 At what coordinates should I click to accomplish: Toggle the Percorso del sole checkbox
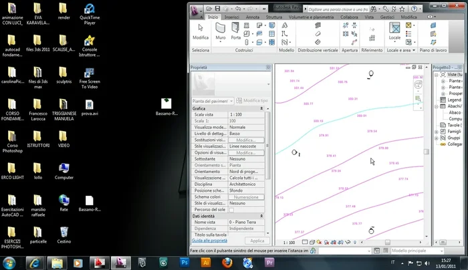[x=231, y=210]
